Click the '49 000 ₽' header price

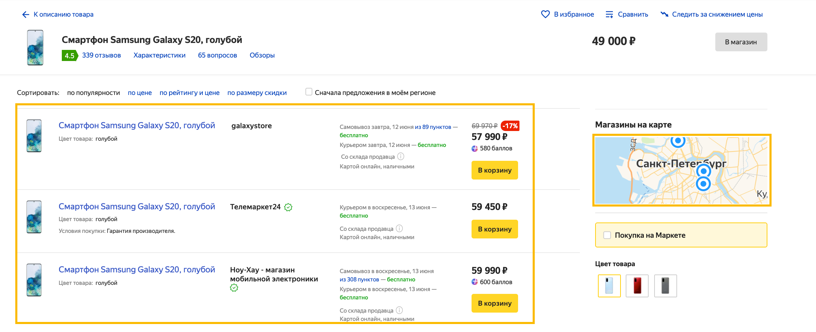pos(614,41)
